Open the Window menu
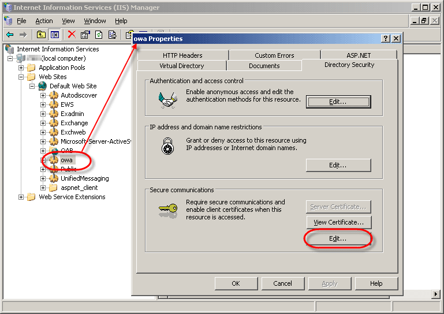444x314 pixels. (x=95, y=21)
